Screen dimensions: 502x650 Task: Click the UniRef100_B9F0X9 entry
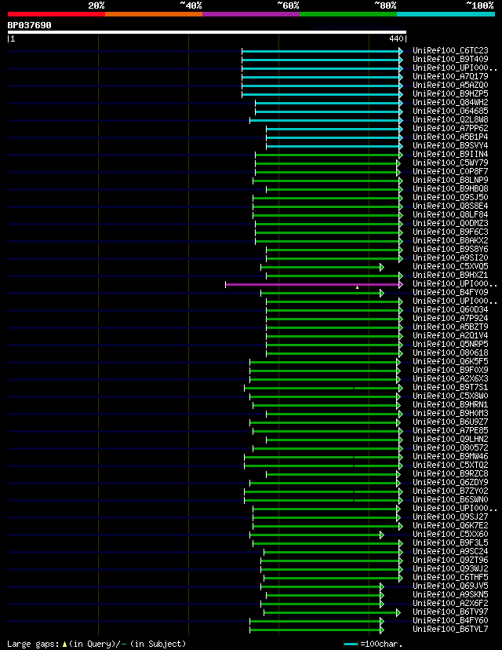coord(451,371)
